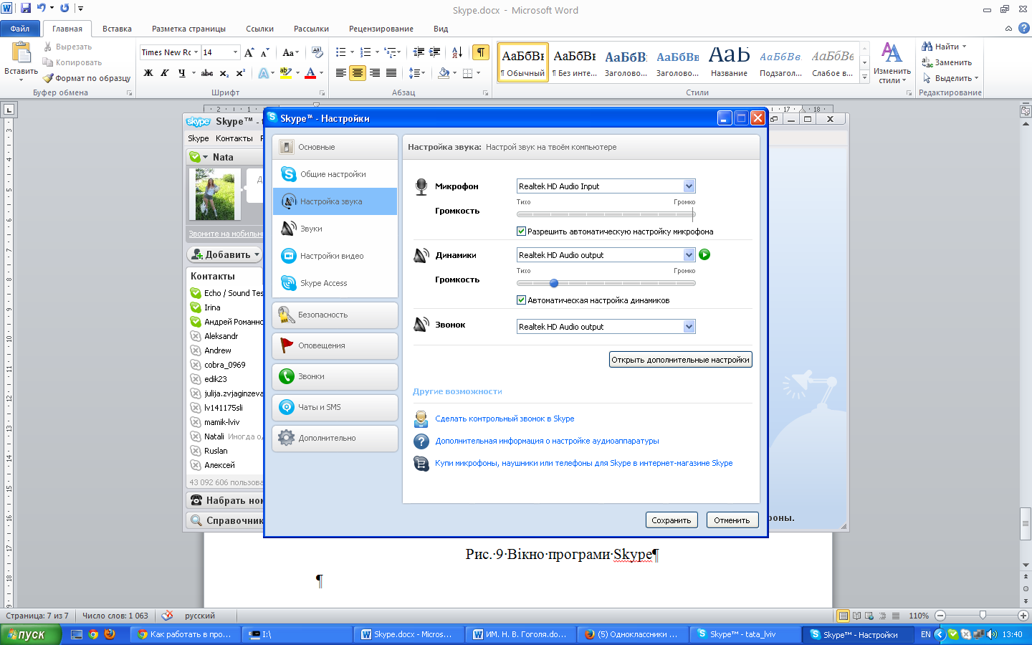Screen dimensions: 1032x645
Task: Open advanced settings button
Action: [x=681, y=360]
